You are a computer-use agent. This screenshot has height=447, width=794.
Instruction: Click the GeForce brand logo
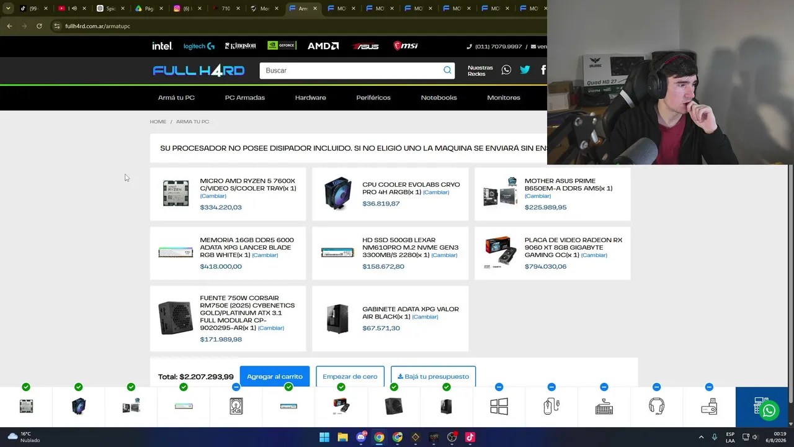click(x=282, y=46)
